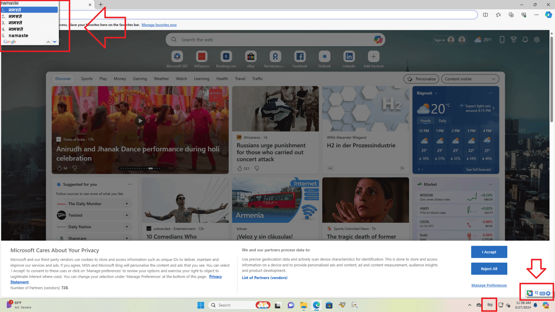Play the Holi dance performance video
The height and width of the screenshot is (312, 555).
140,121
